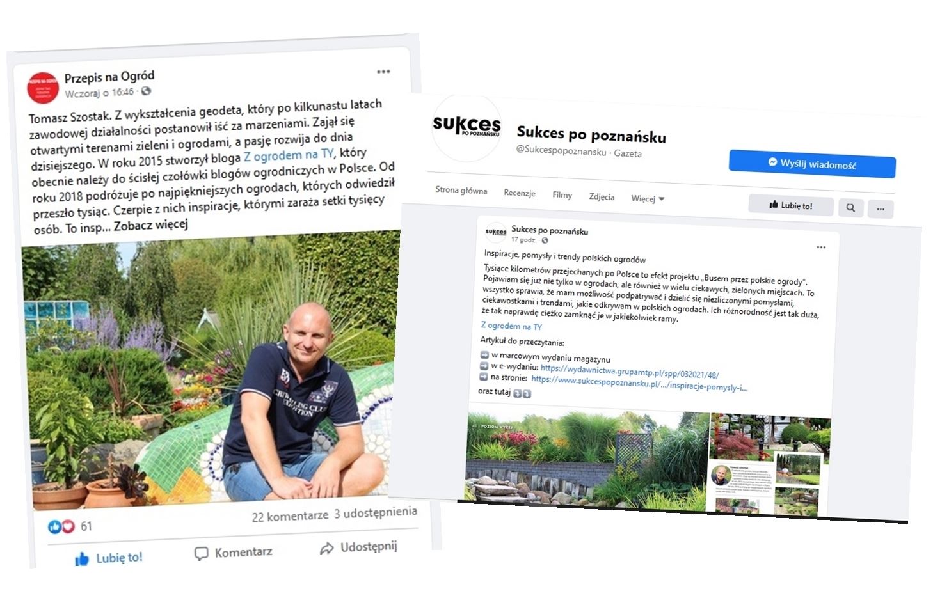
Task: Click the Sukces po poznańsku page logo
Action: click(466, 127)
